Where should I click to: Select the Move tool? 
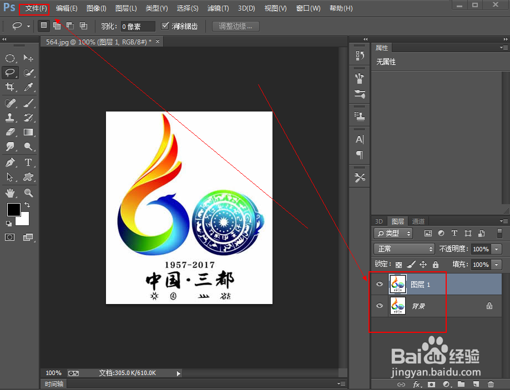click(x=28, y=58)
